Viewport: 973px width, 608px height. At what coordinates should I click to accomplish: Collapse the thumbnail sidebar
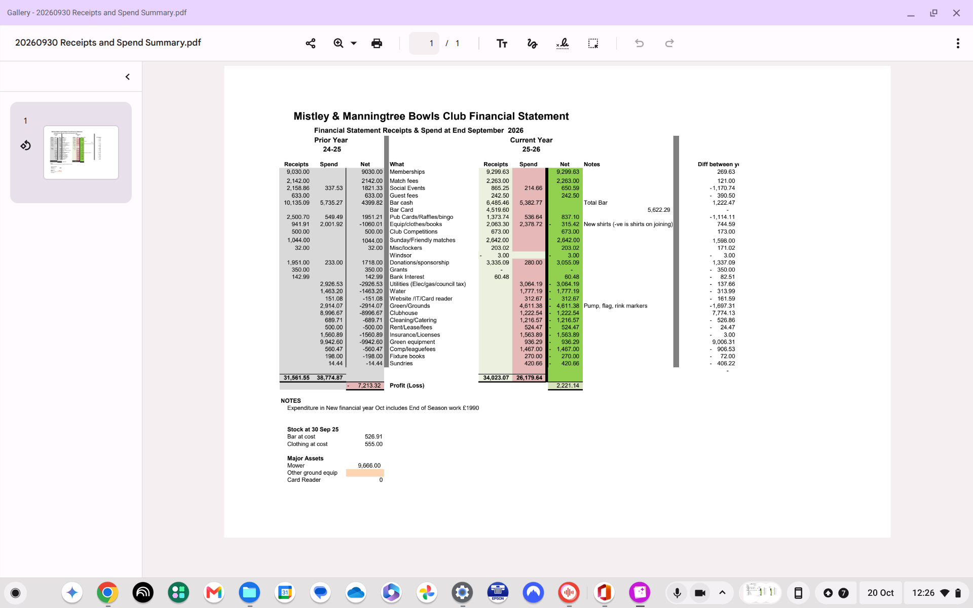(128, 77)
